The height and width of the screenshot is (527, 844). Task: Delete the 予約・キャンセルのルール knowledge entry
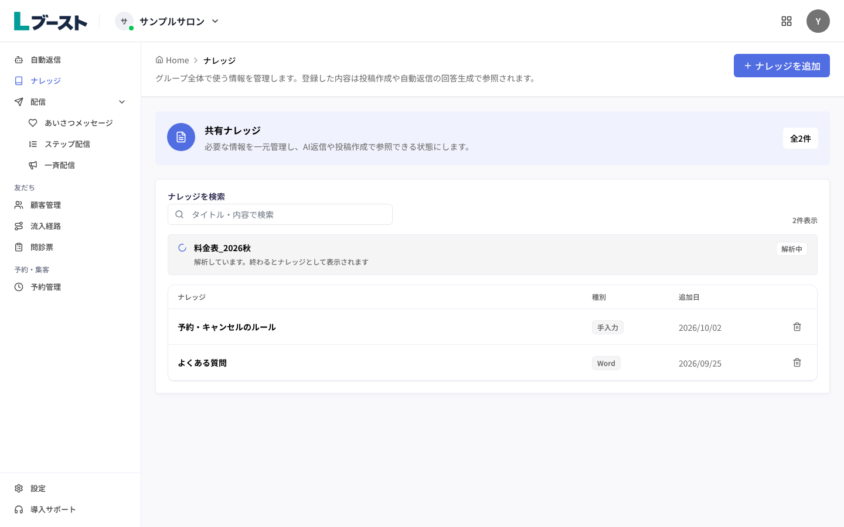point(797,327)
